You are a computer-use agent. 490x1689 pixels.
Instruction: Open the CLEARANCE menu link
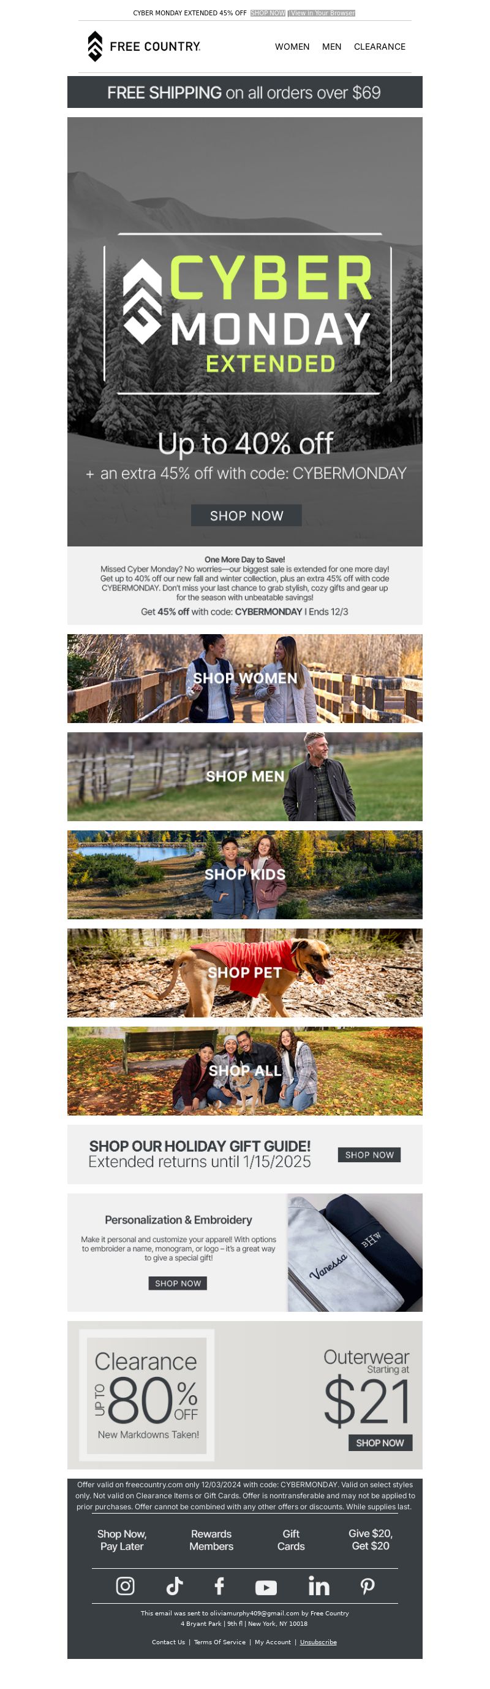[x=379, y=47]
